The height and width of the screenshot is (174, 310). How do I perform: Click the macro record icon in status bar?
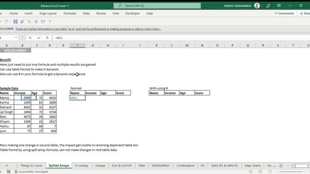9,172
